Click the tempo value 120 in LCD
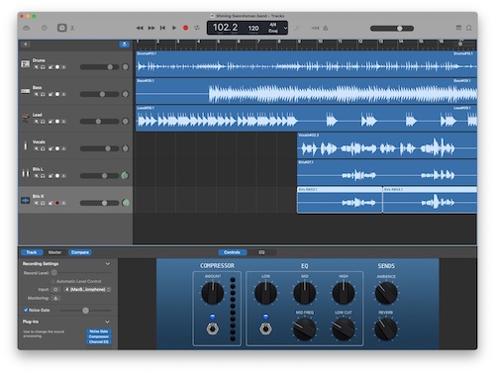The height and width of the screenshot is (373, 495). tap(253, 29)
